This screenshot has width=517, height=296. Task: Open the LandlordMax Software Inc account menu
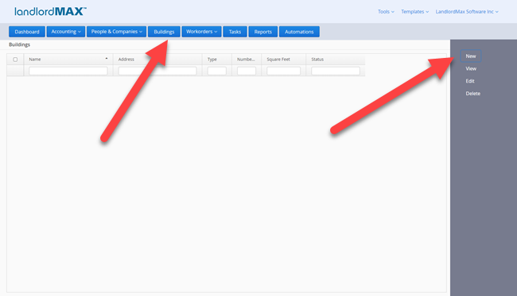467,12
